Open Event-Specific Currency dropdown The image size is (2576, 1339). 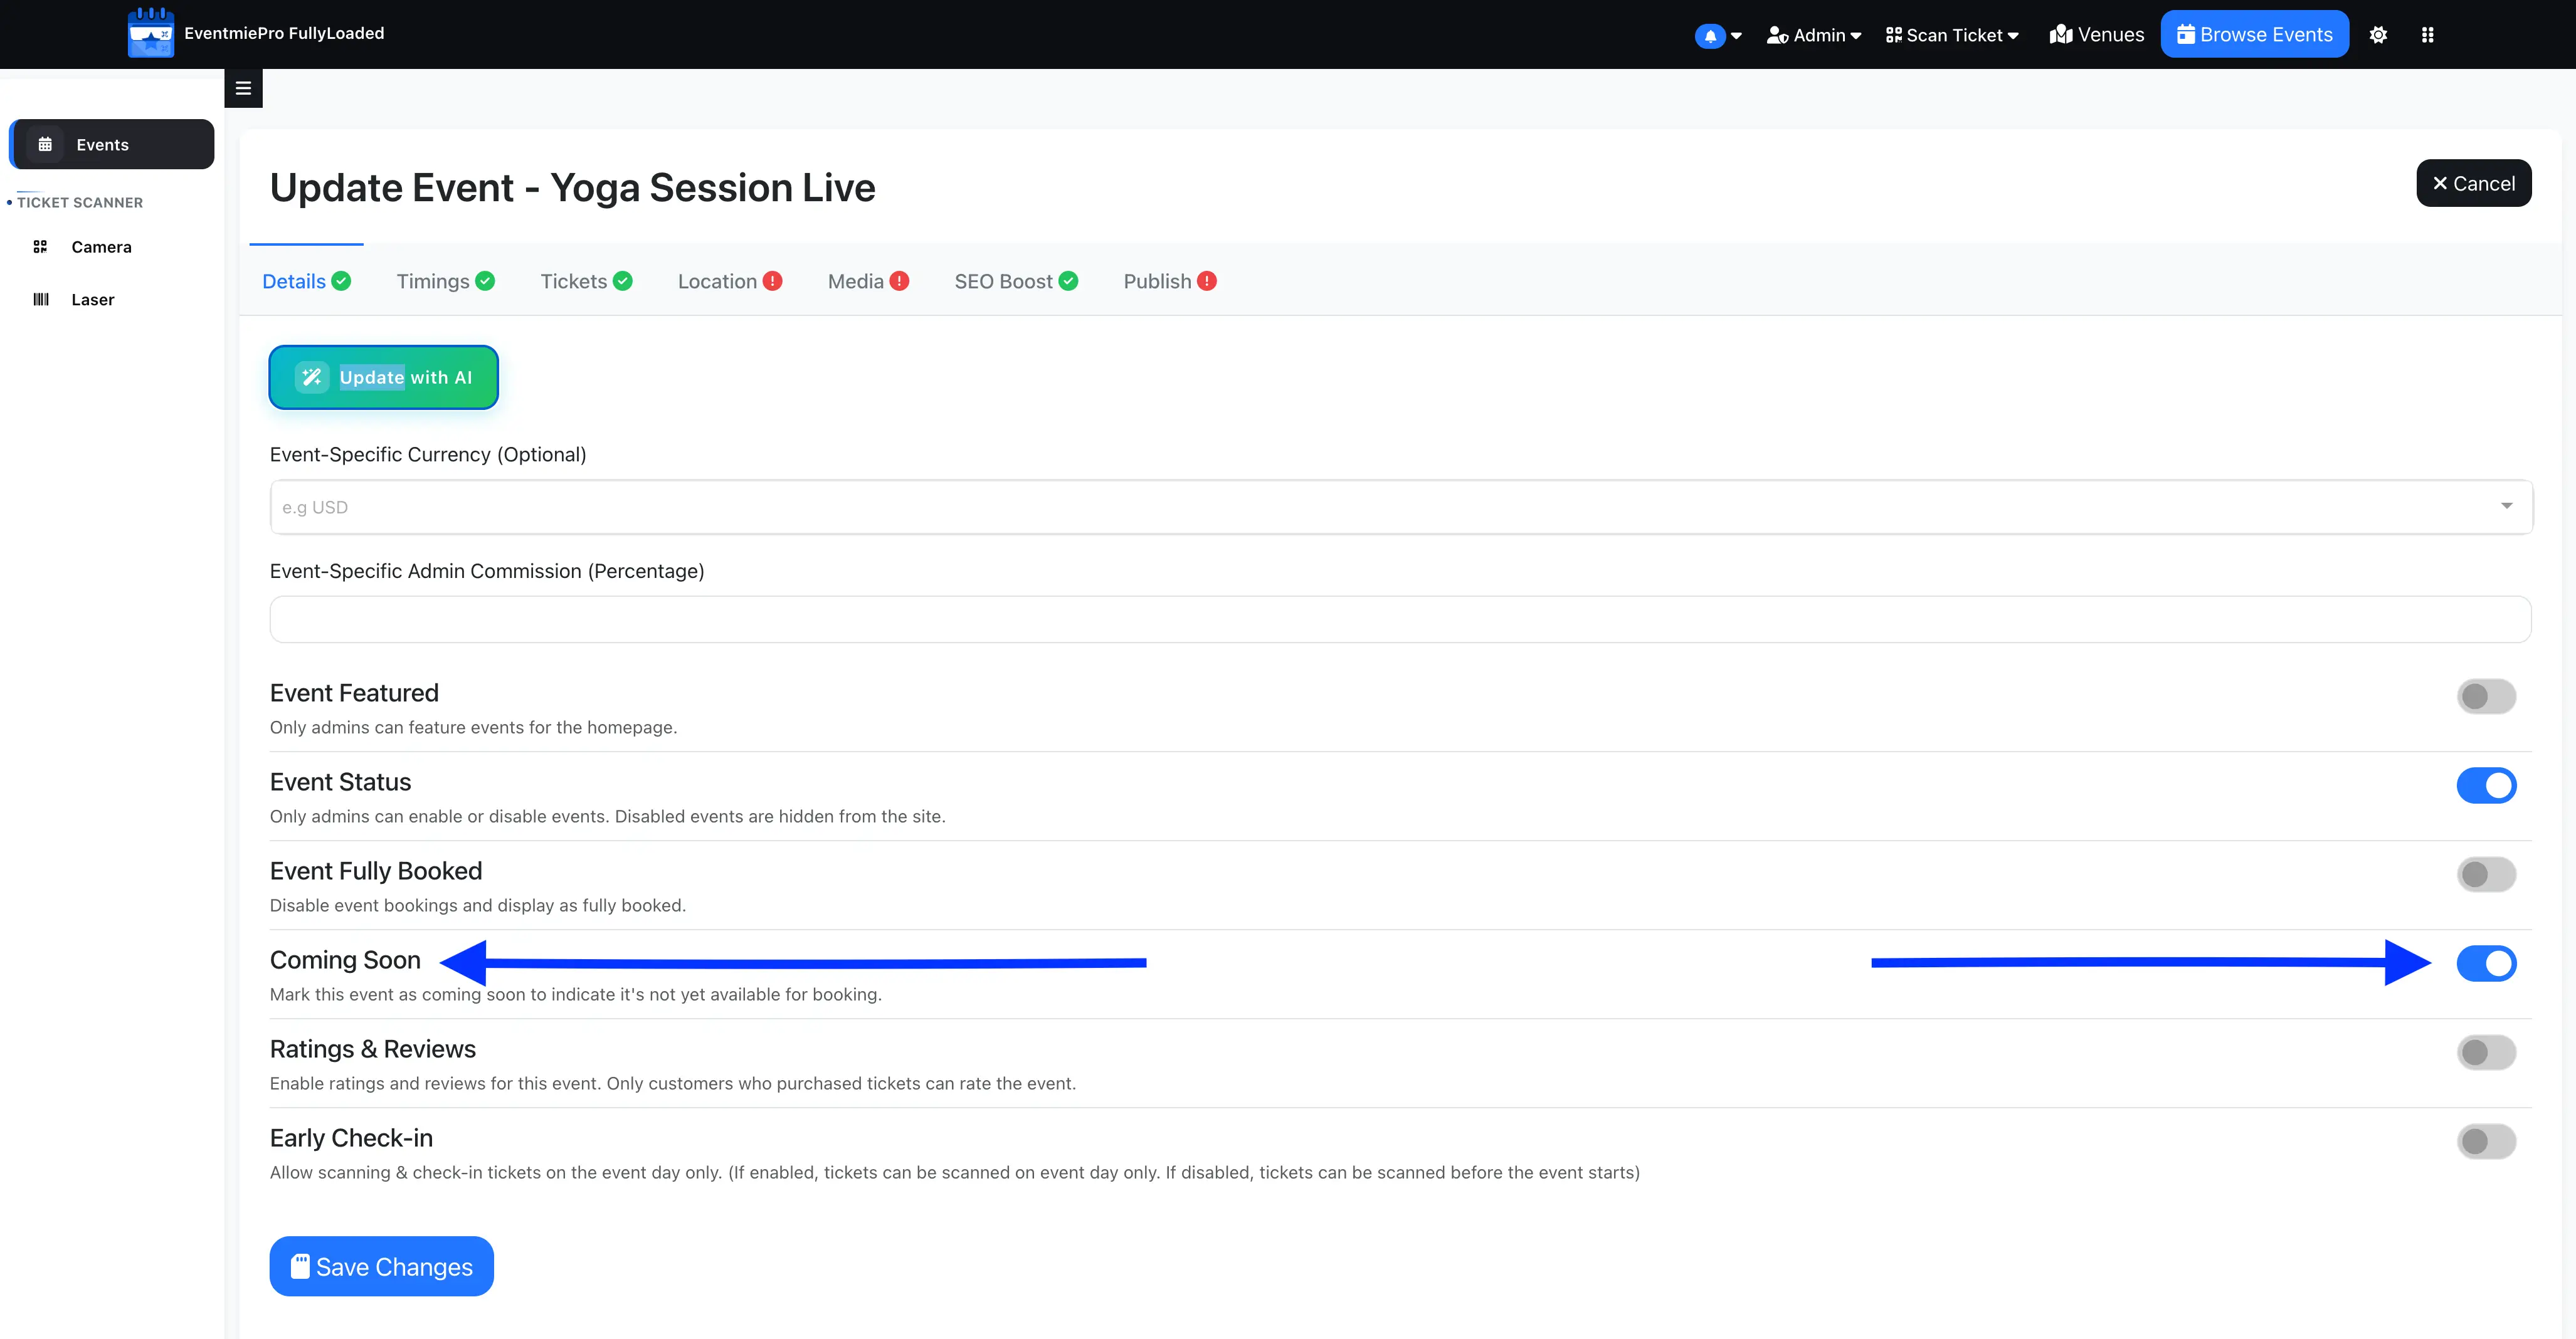pyautogui.click(x=1400, y=507)
